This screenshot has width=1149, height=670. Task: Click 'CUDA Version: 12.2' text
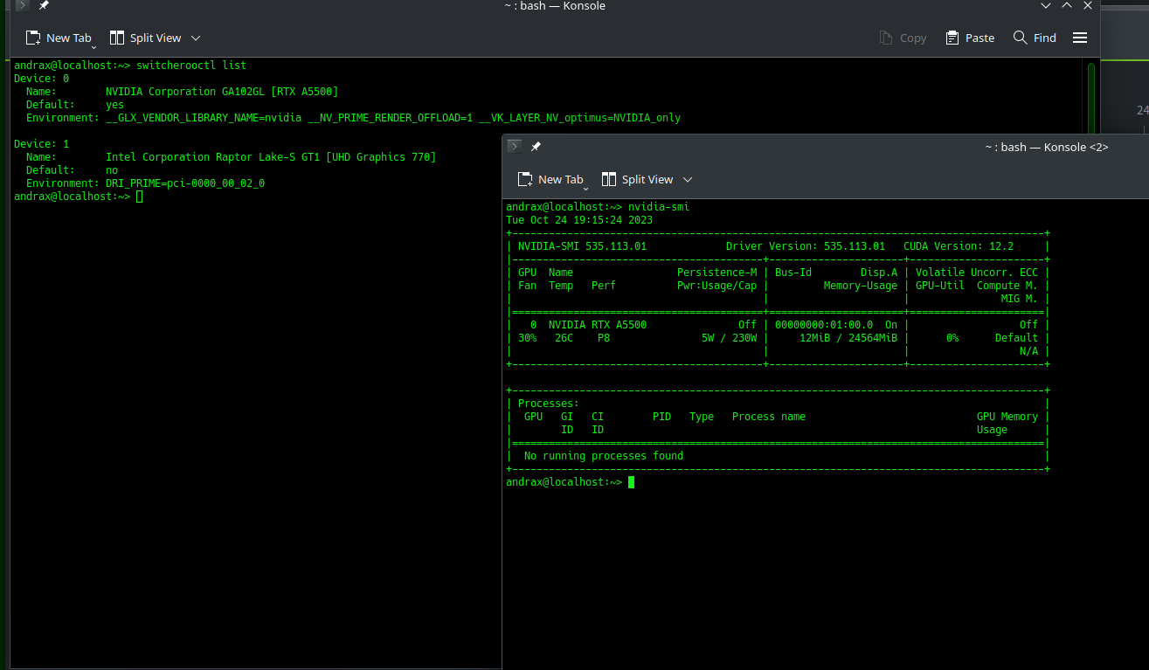click(x=959, y=246)
